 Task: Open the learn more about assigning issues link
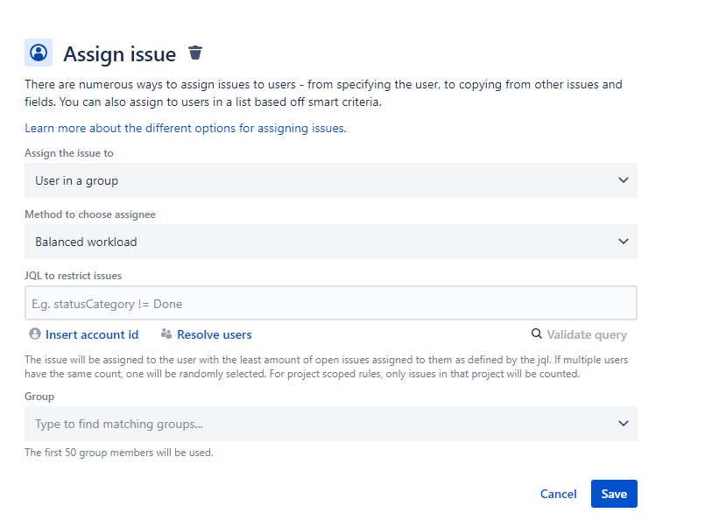point(184,128)
